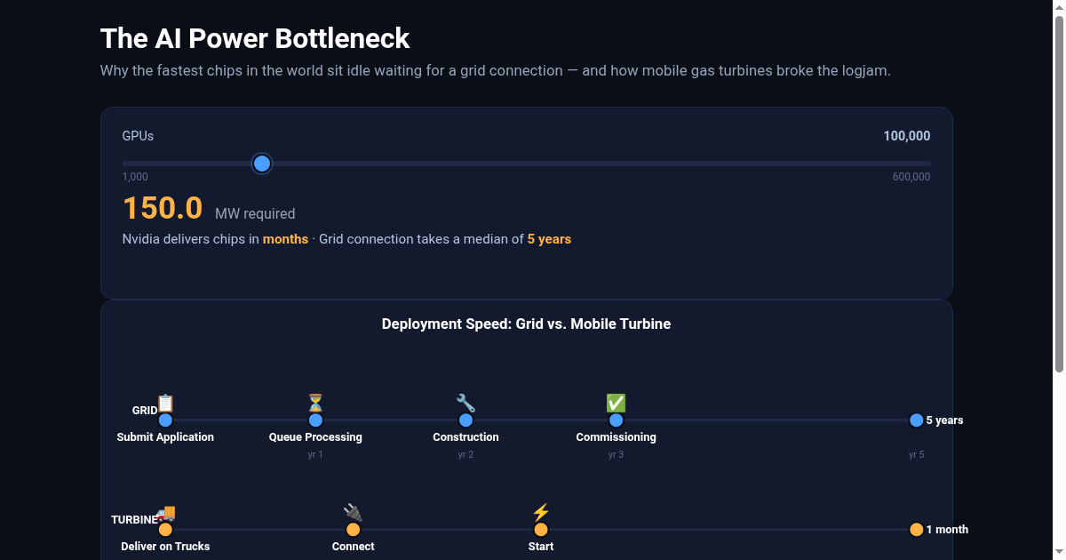
Task: Click the '1,000' slider minimum label
Action: point(135,177)
